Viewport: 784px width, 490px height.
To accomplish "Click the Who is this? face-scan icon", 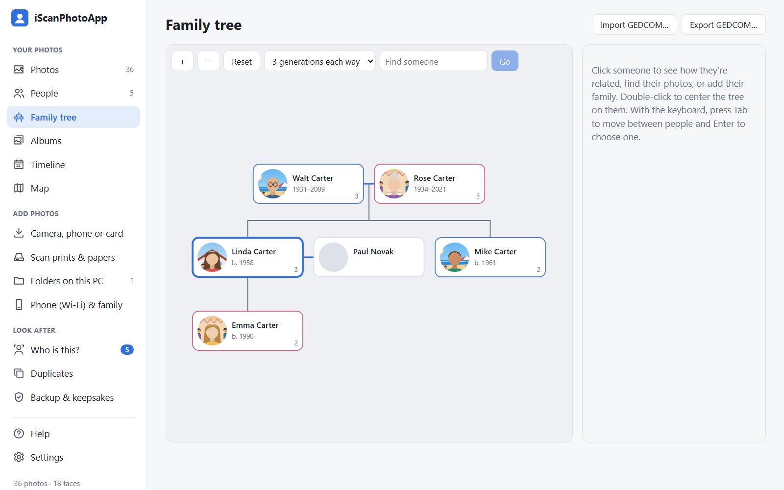I will tap(19, 350).
